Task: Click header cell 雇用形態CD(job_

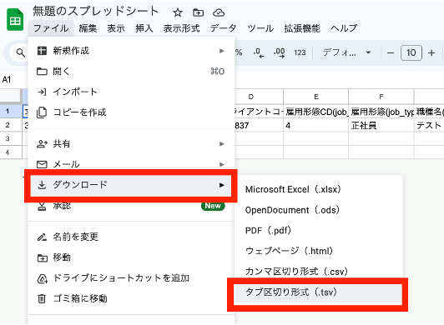Action: click(x=316, y=112)
